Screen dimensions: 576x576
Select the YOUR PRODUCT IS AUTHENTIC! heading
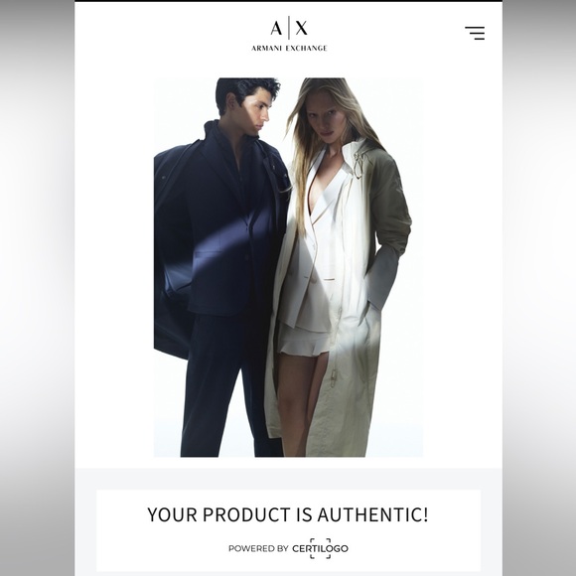click(x=288, y=514)
